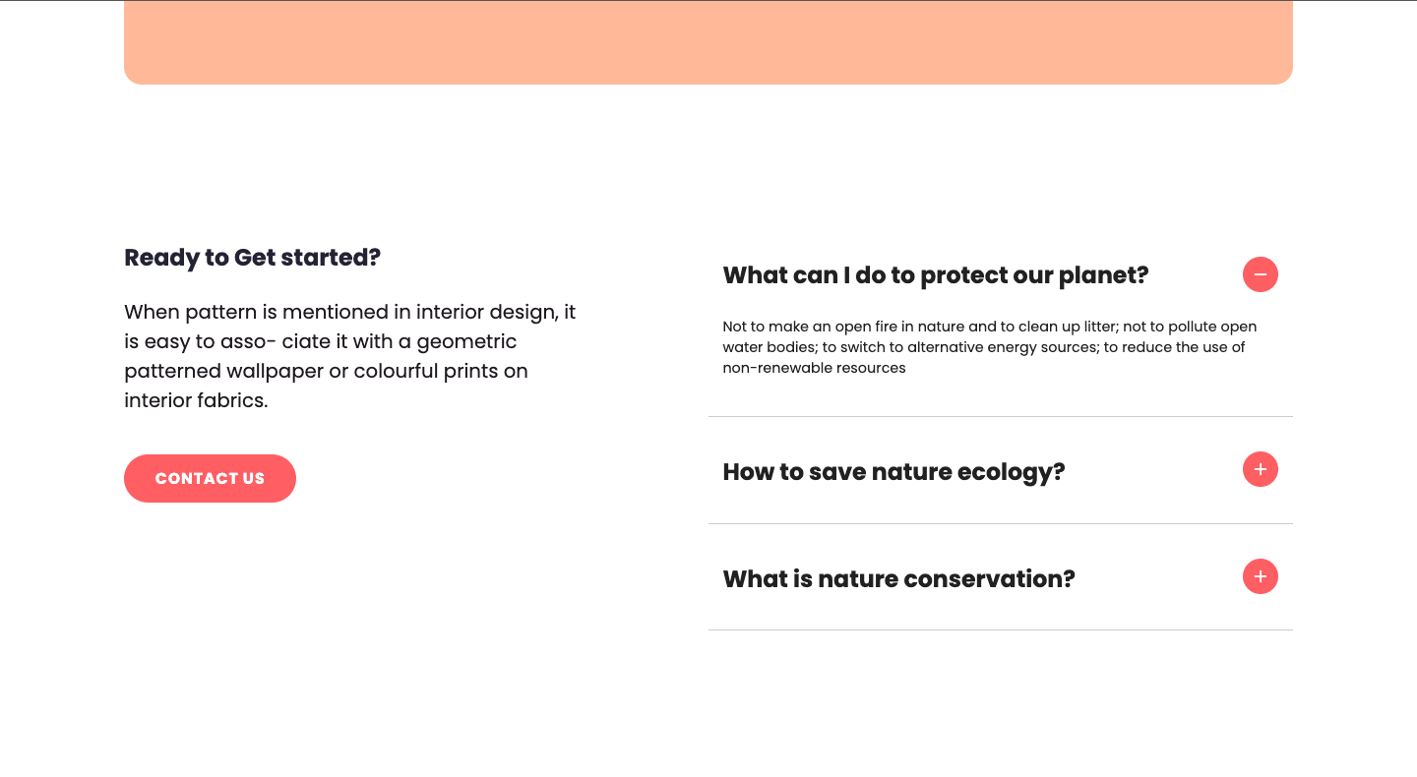Viewport: 1417px width, 777px height.
Task: Click divider line under "What is nature conservation?"
Action: coord(1000,630)
